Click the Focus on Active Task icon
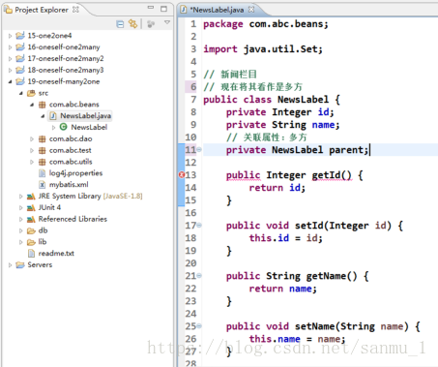This screenshot has width=438, height=367. (x=151, y=24)
